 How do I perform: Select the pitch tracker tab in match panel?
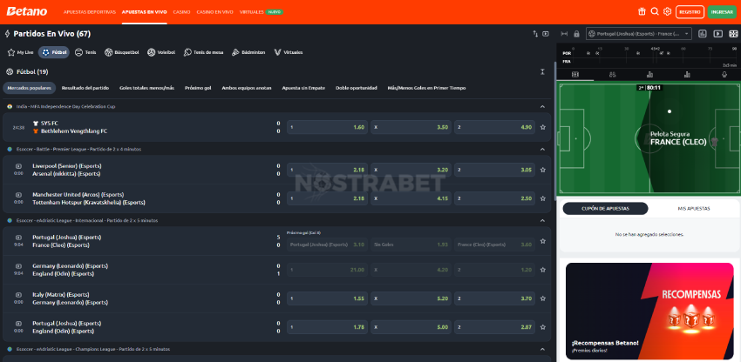pos(575,75)
